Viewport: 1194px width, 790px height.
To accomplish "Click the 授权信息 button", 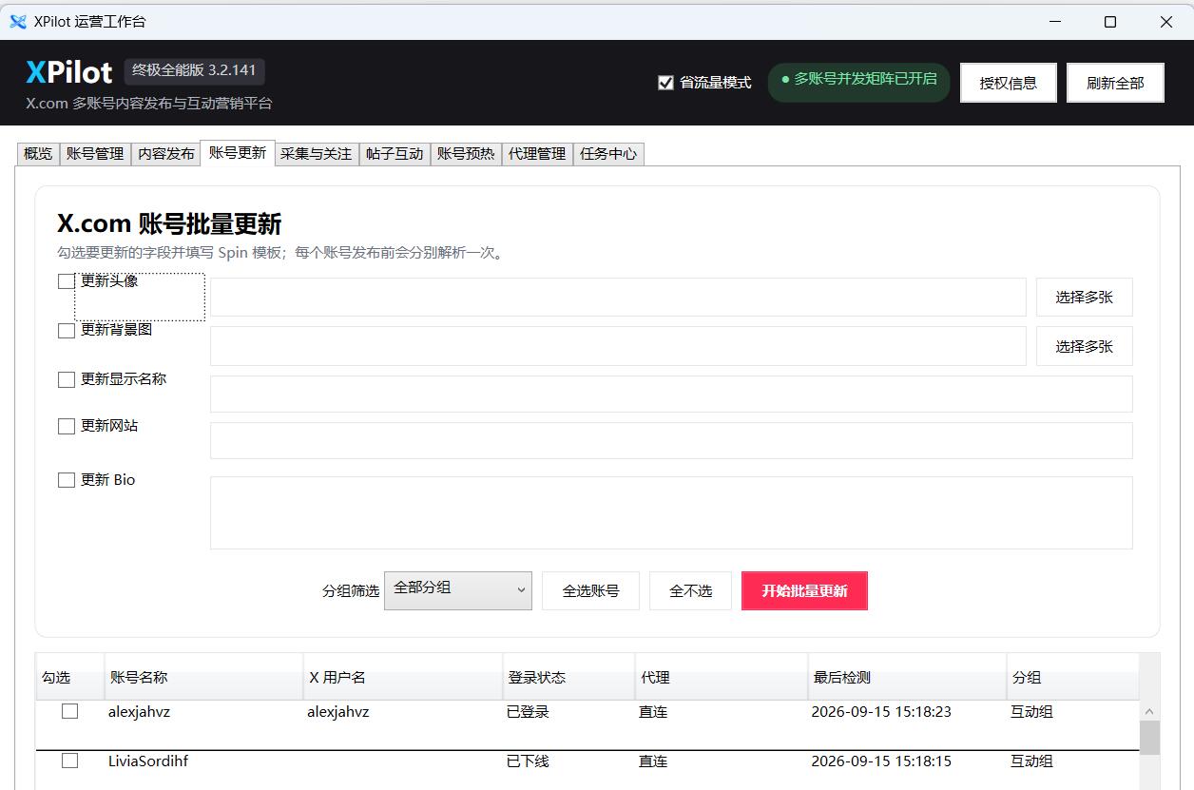I will click(x=1009, y=83).
